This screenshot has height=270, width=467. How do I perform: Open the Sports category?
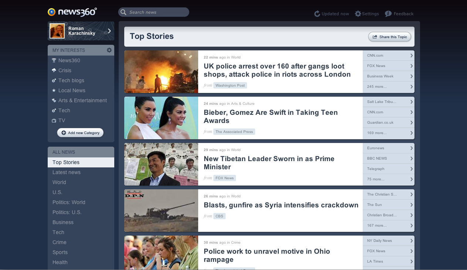[x=81, y=252]
